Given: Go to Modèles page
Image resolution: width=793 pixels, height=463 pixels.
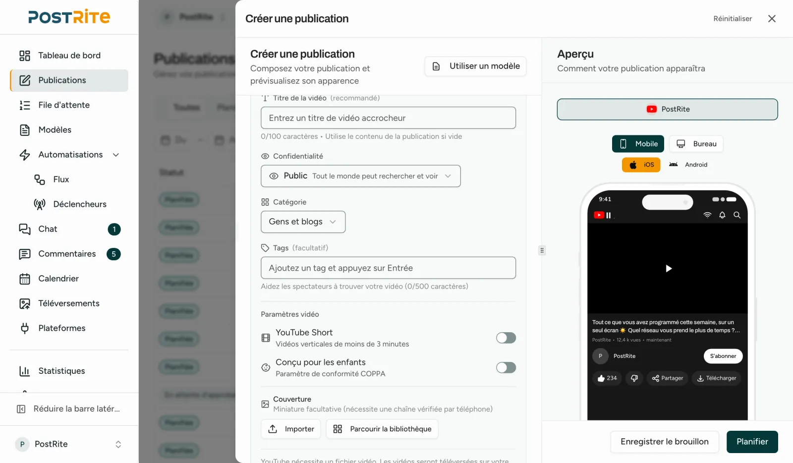Looking at the screenshot, I should click(69, 130).
